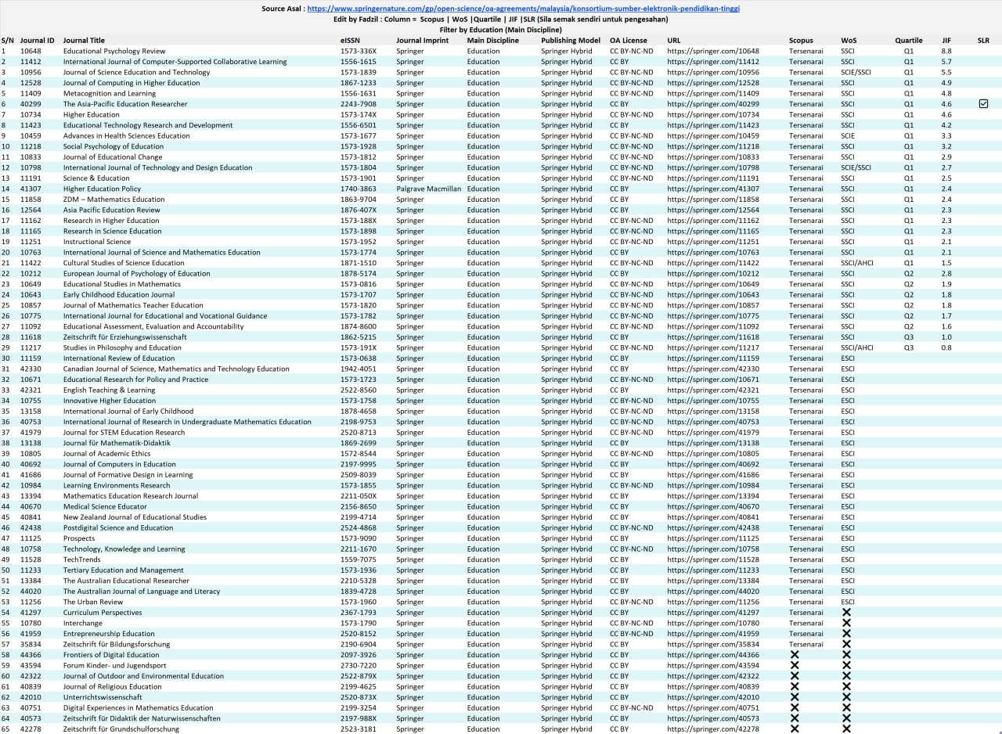Click WoS X mark for Forum Kinder- und Jugendsport
The image size is (1002, 734).
click(x=846, y=665)
